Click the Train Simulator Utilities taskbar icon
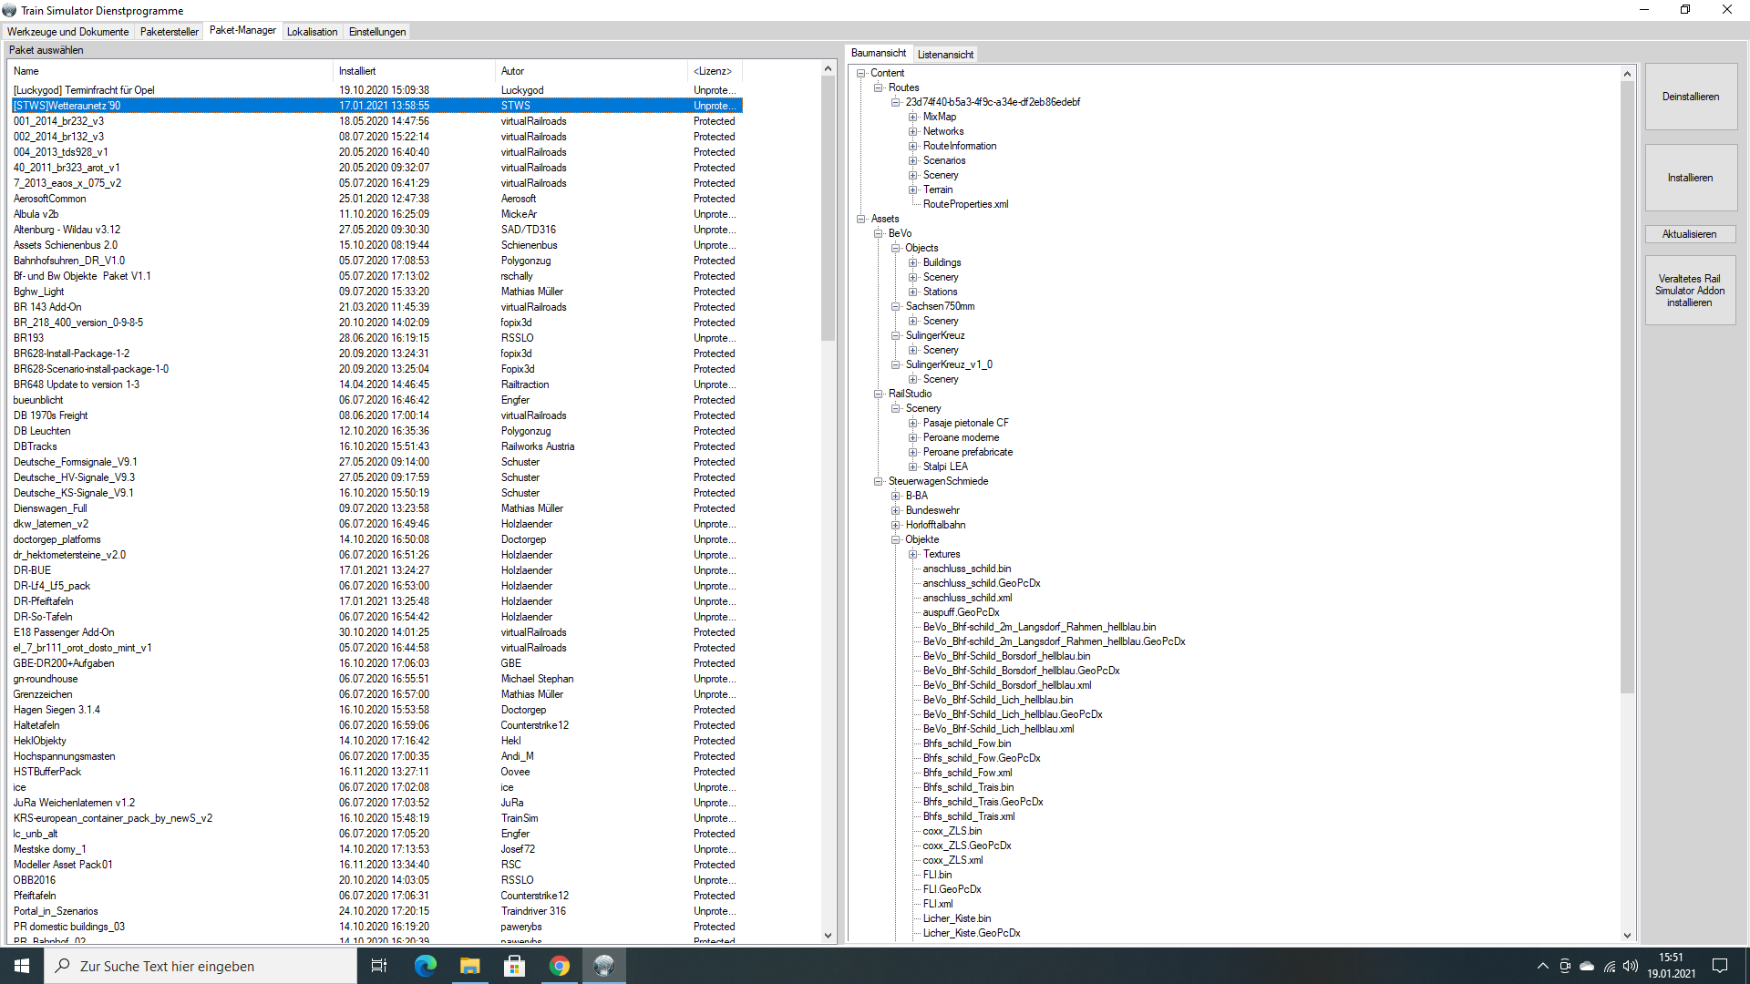 (603, 966)
